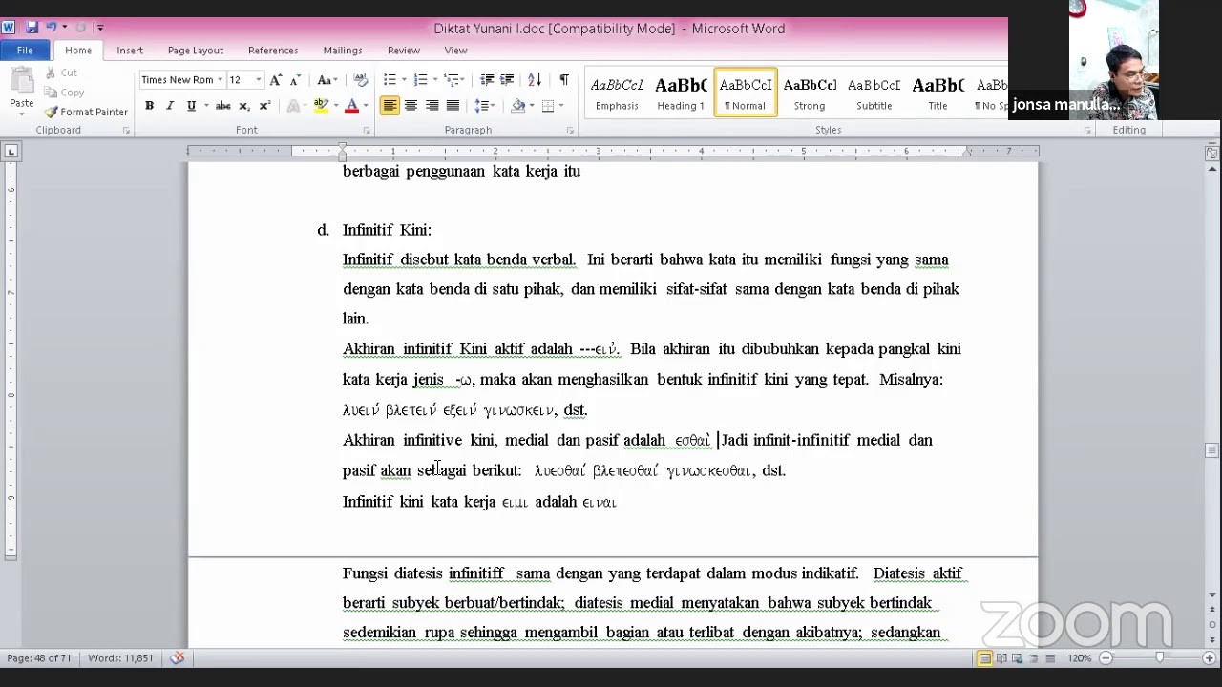
Task: Click the Increase Indent icon
Action: pos(507,80)
